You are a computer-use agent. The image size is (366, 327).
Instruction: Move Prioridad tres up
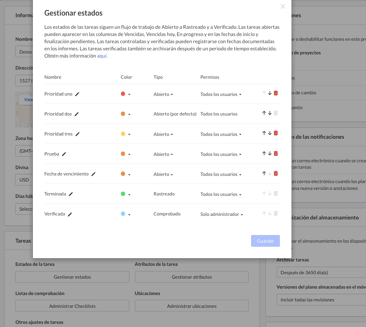[264, 133]
